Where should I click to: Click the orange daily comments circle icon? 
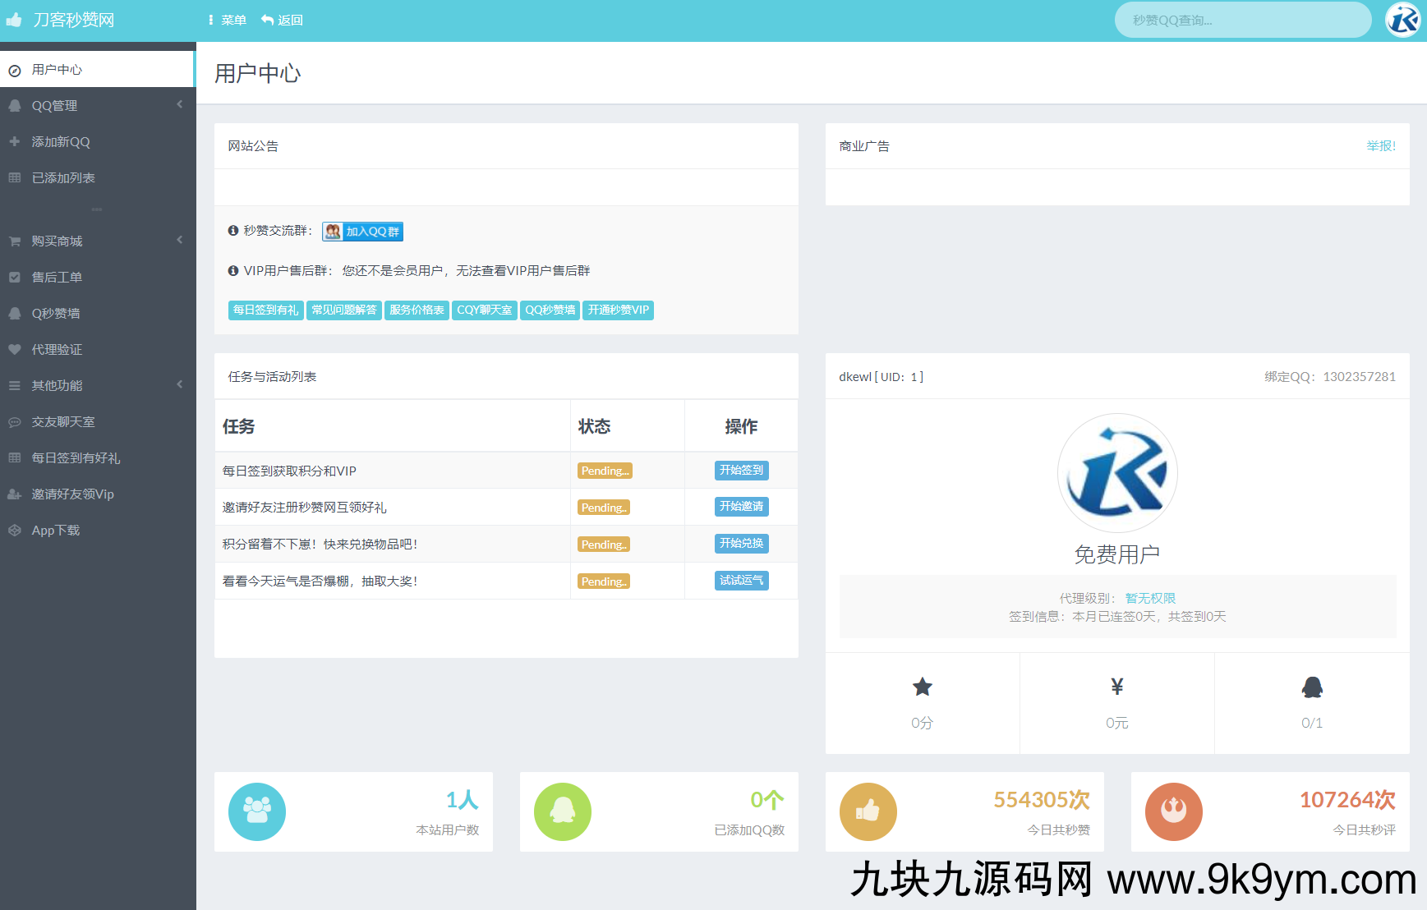coord(1173,811)
